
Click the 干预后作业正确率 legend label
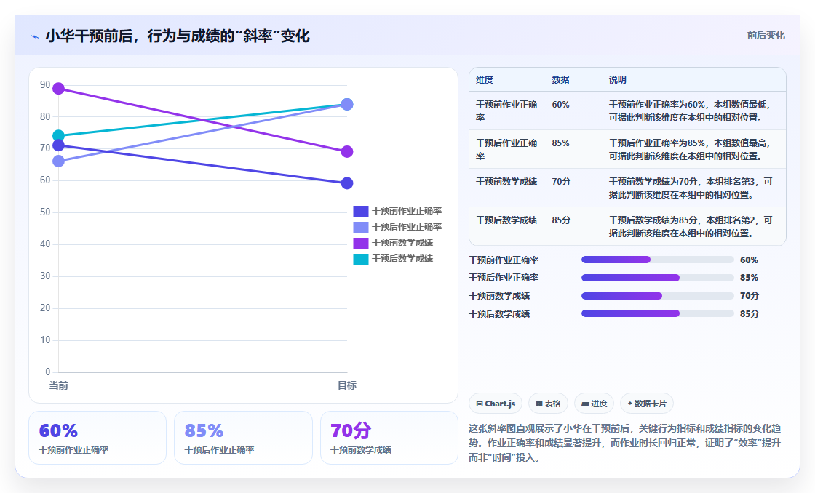(407, 227)
